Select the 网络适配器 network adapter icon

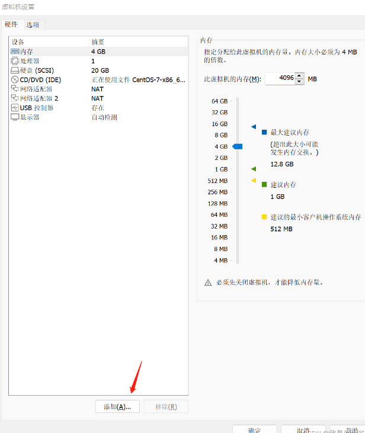pos(15,89)
